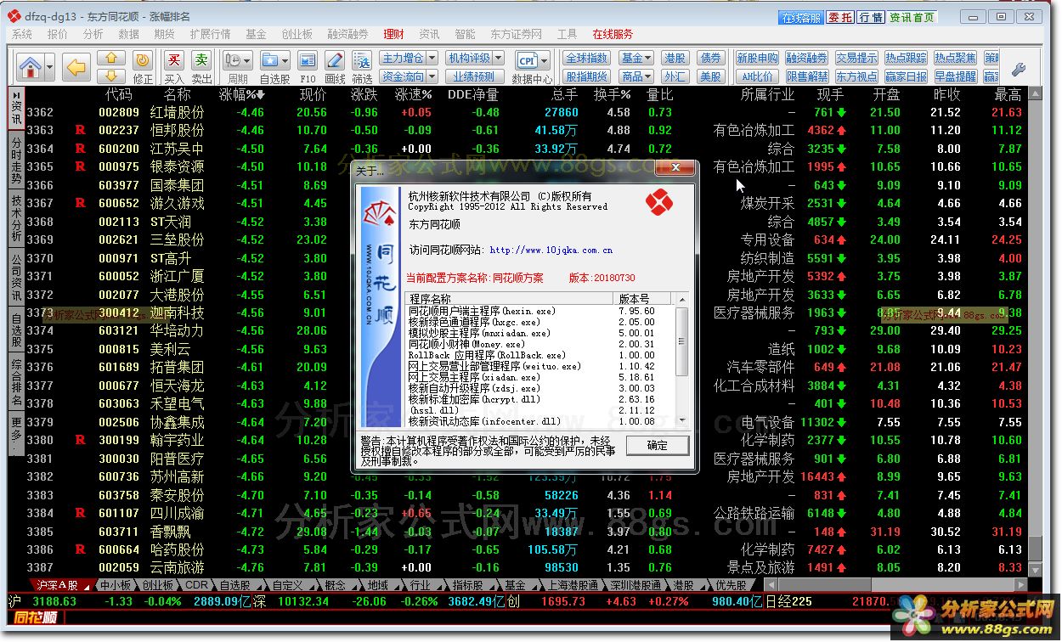Select the stock row 云南旅游

pyautogui.click(x=527, y=567)
